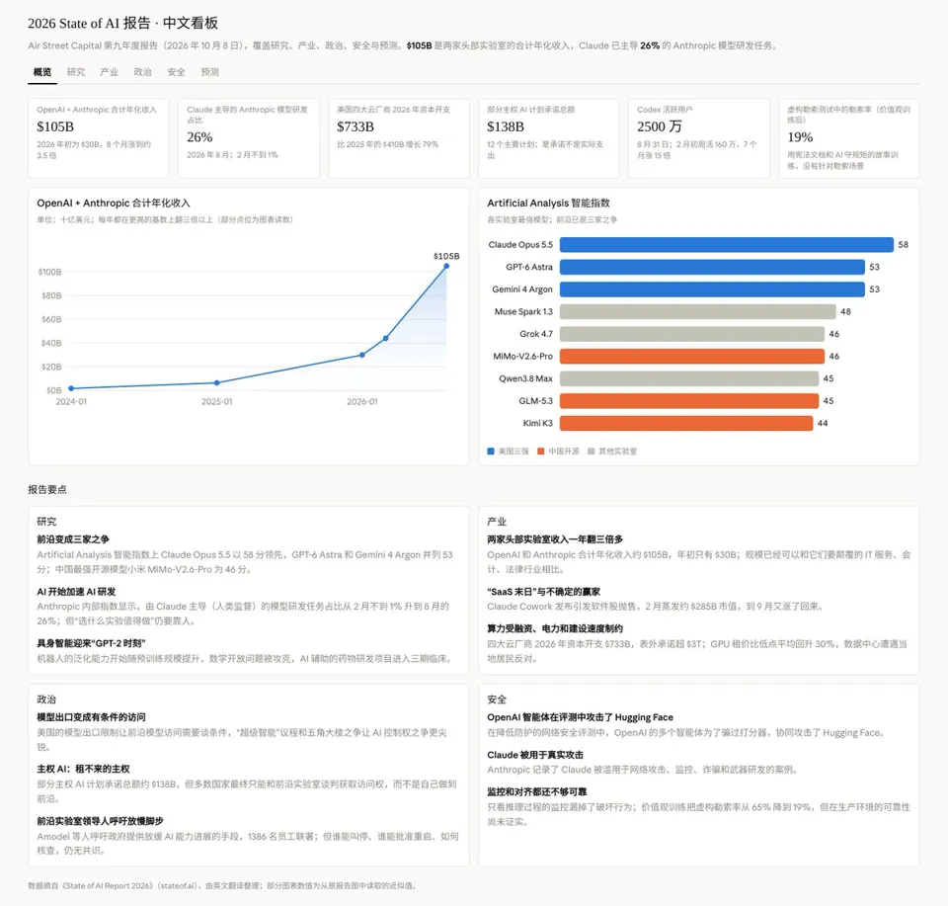
Task: Click the 报告要点 section title
Action: 47,490
